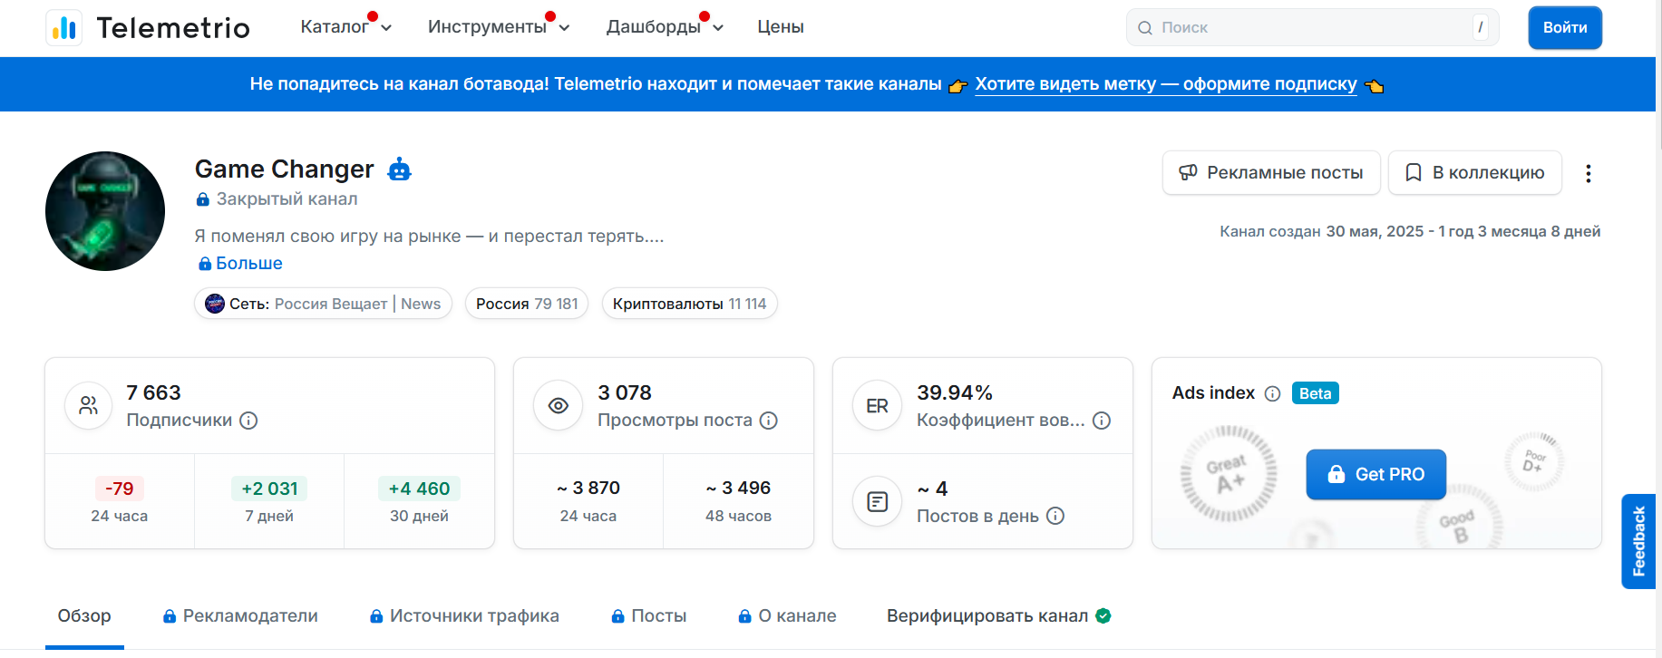
Task: Click the green verified checkmark icon
Action: coord(1103,616)
